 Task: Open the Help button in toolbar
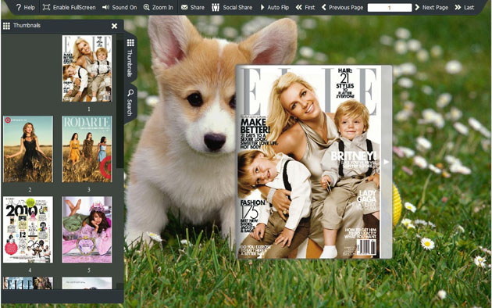[25, 7]
